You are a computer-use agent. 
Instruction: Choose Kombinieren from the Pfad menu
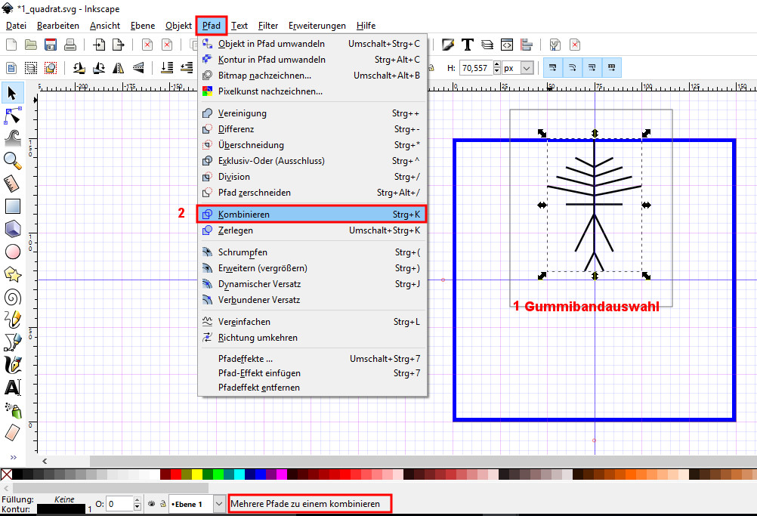[x=311, y=214]
